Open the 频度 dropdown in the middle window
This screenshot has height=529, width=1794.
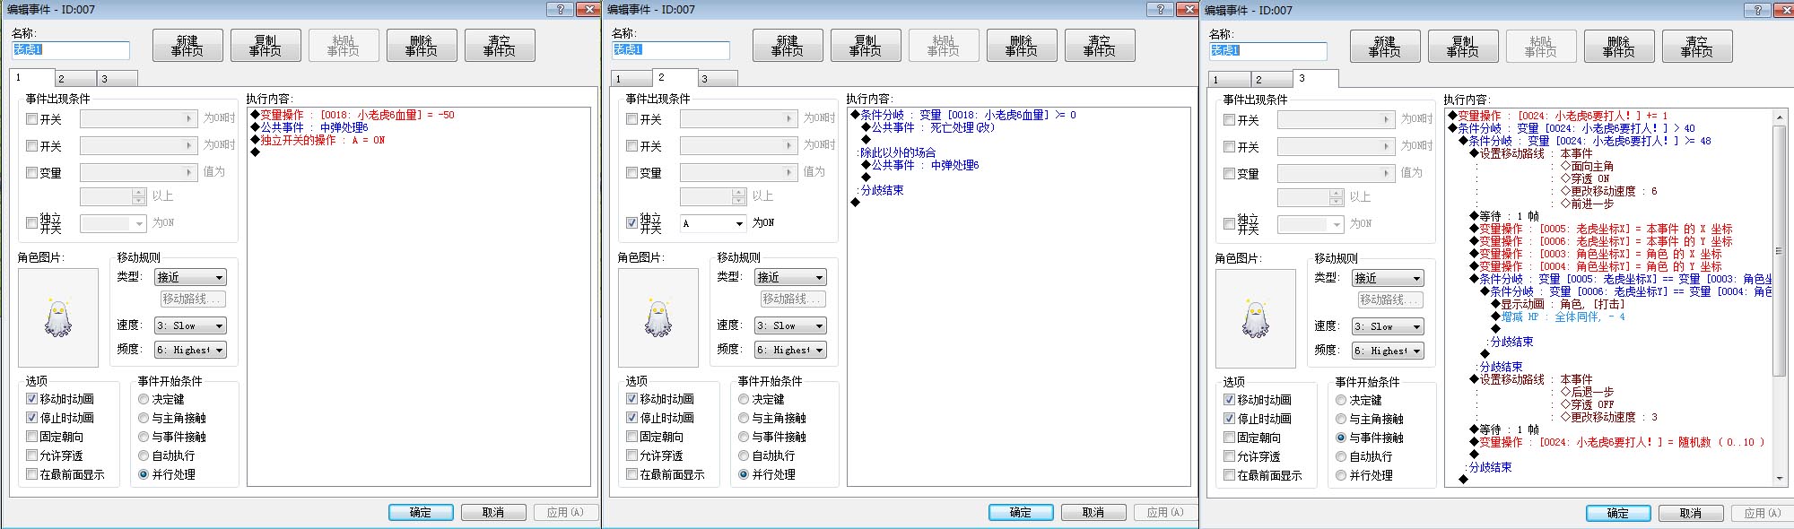790,350
